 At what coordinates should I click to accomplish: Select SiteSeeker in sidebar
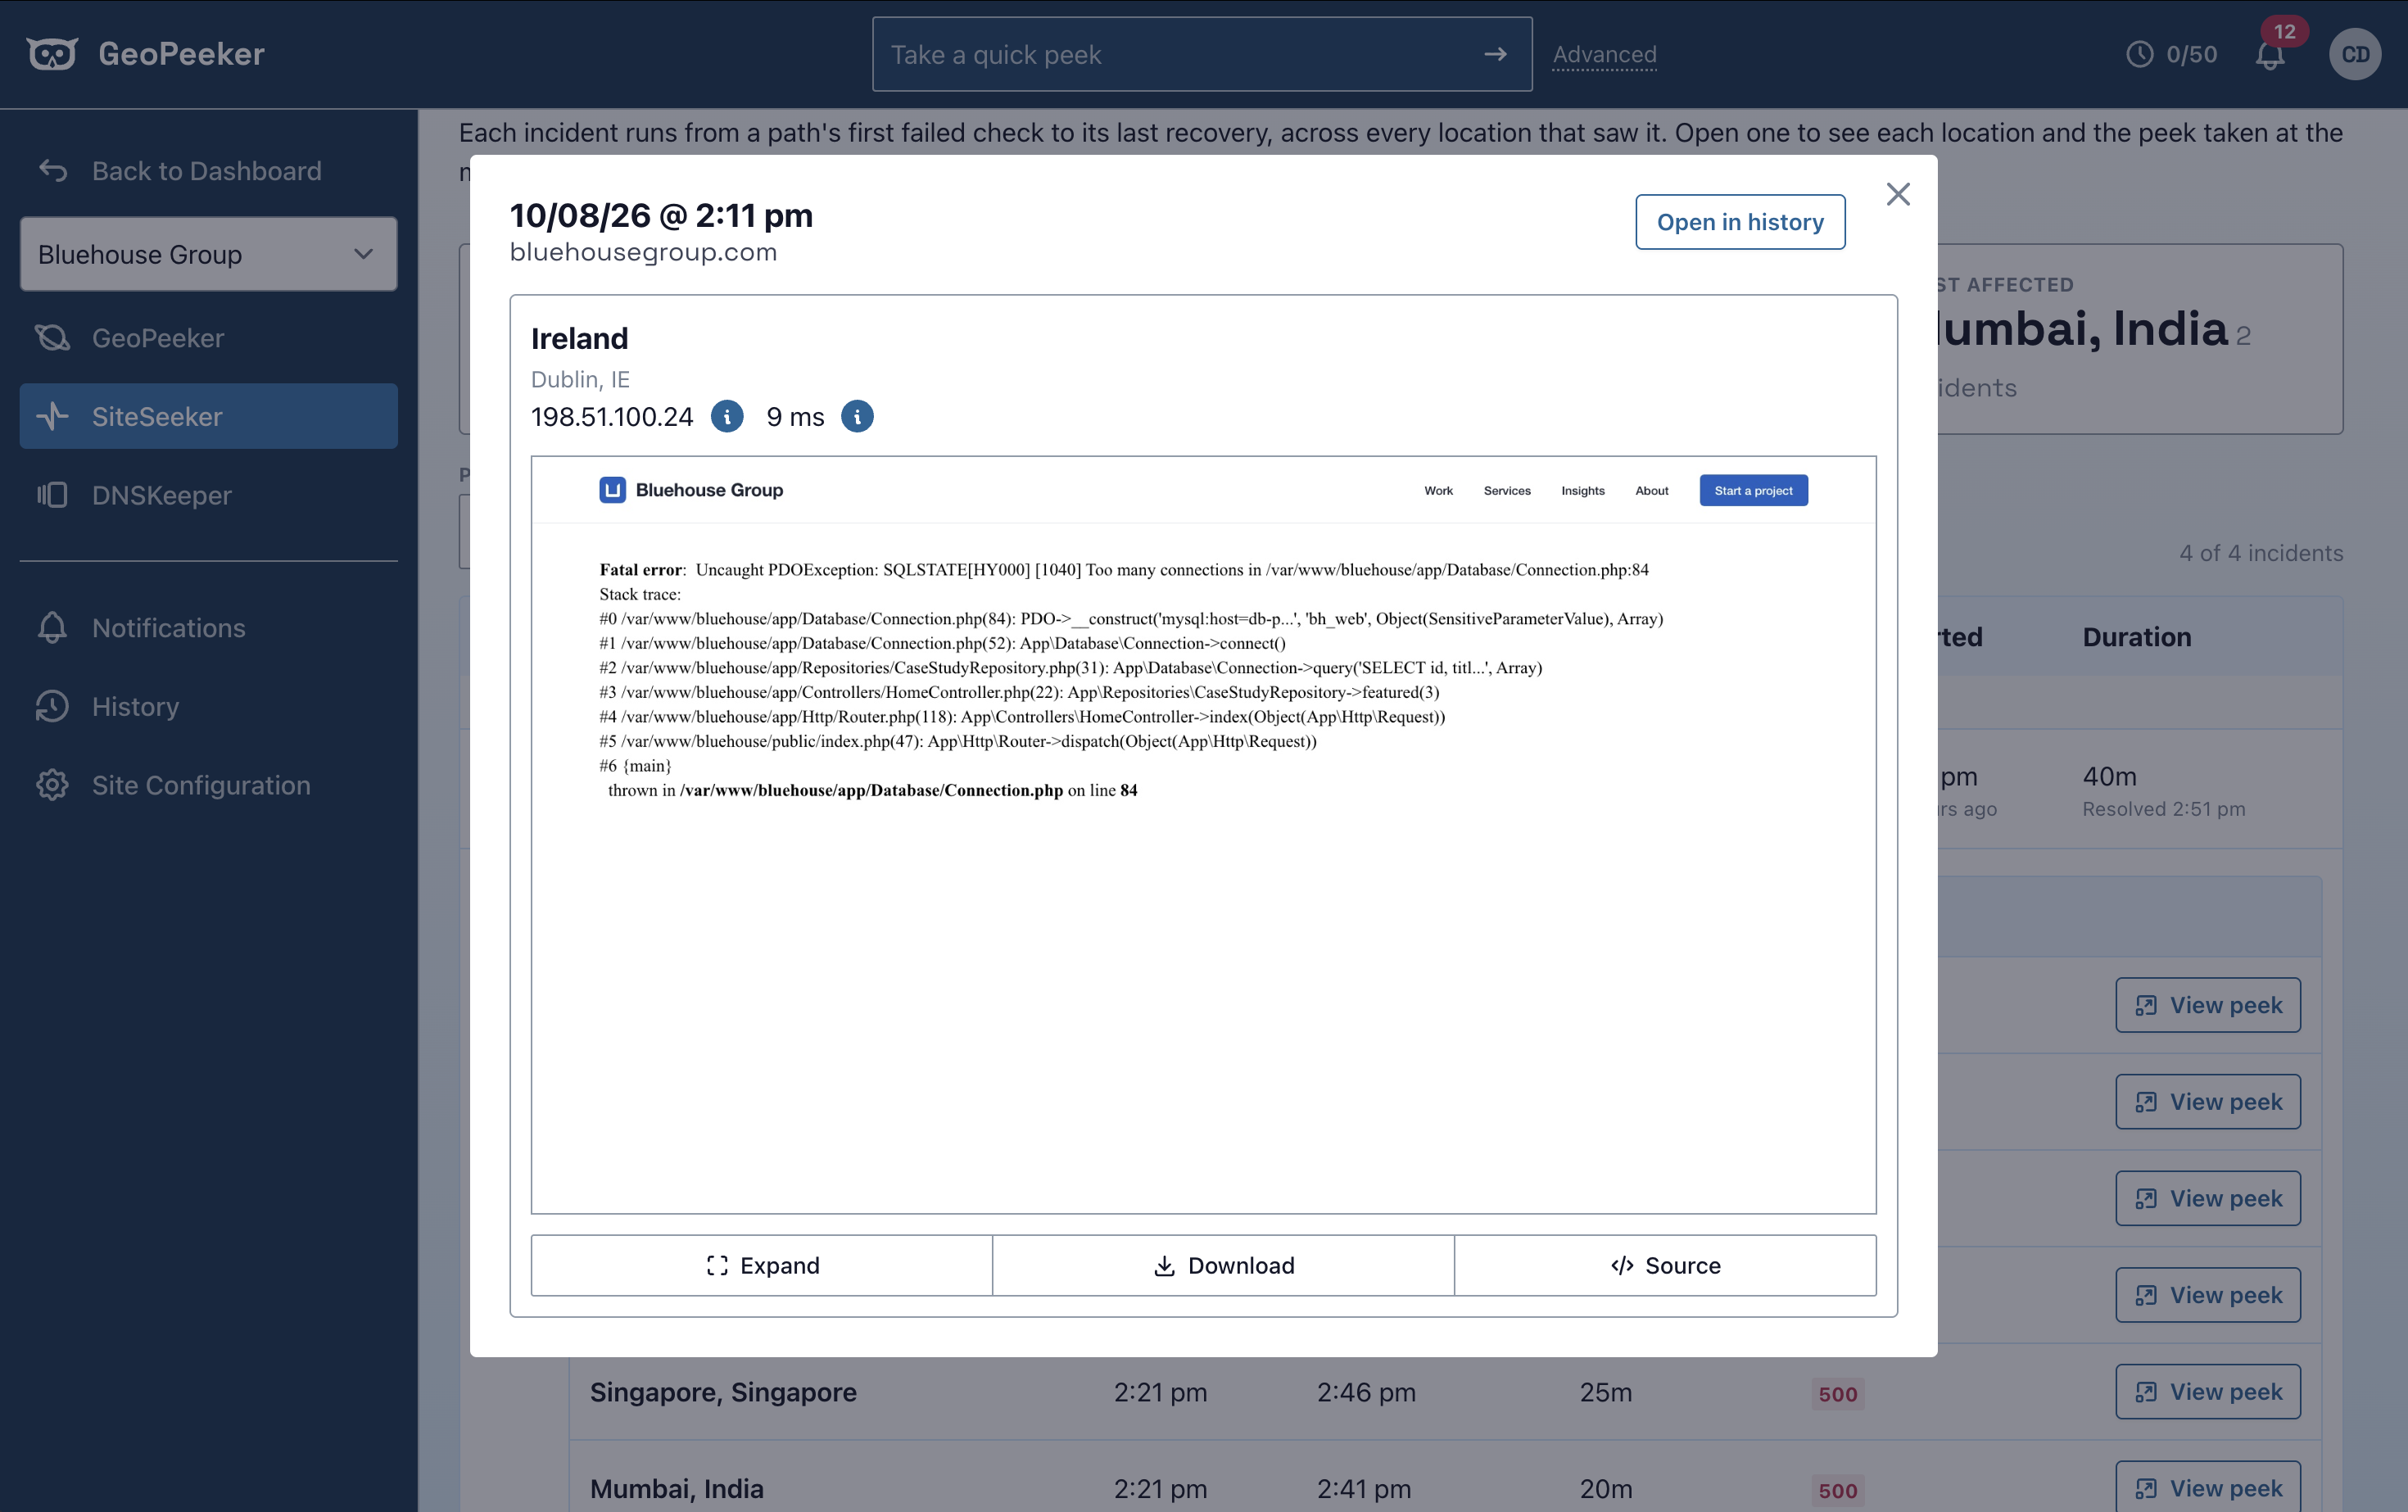208,416
